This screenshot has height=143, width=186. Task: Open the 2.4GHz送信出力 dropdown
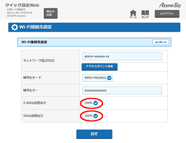pyautogui.click(x=91, y=103)
